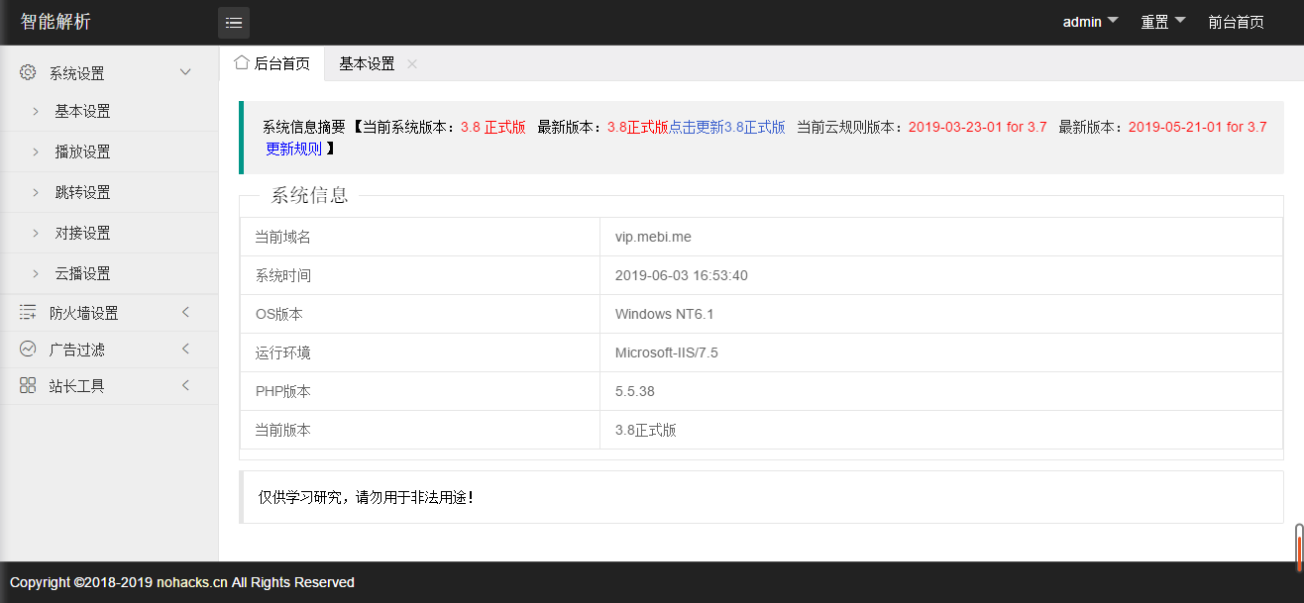Click the home icon on 后台首页 tab
Screen dimensions: 1304x603
(241, 62)
